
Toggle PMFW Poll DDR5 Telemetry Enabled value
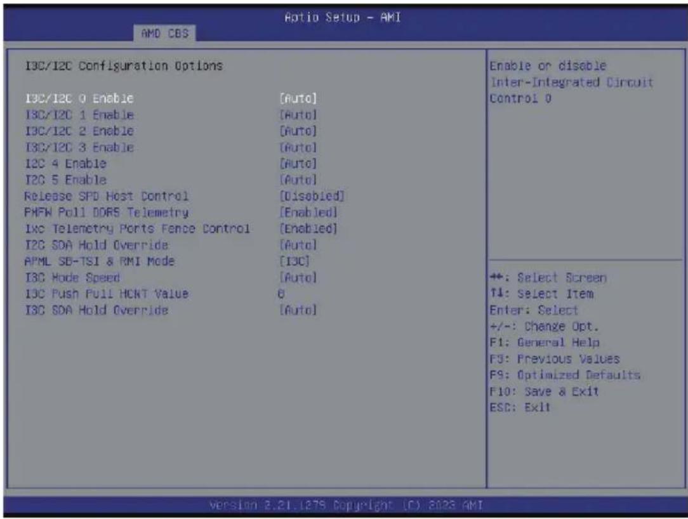point(308,213)
